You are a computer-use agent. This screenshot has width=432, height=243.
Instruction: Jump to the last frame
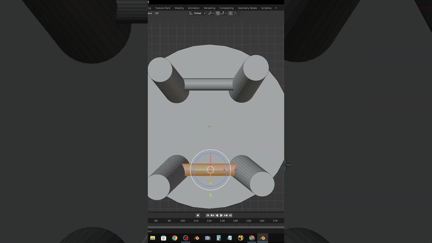230,215
